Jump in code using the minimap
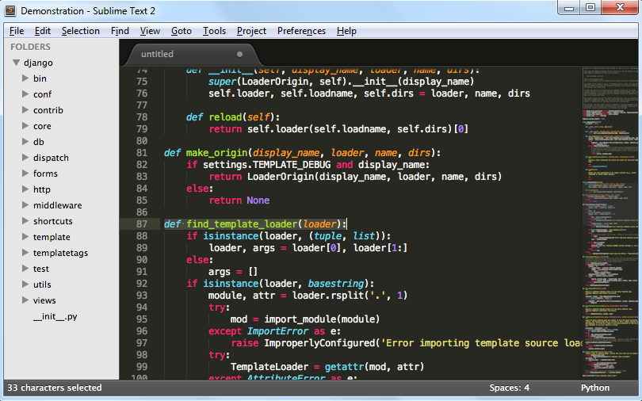 click(x=610, y=223)
